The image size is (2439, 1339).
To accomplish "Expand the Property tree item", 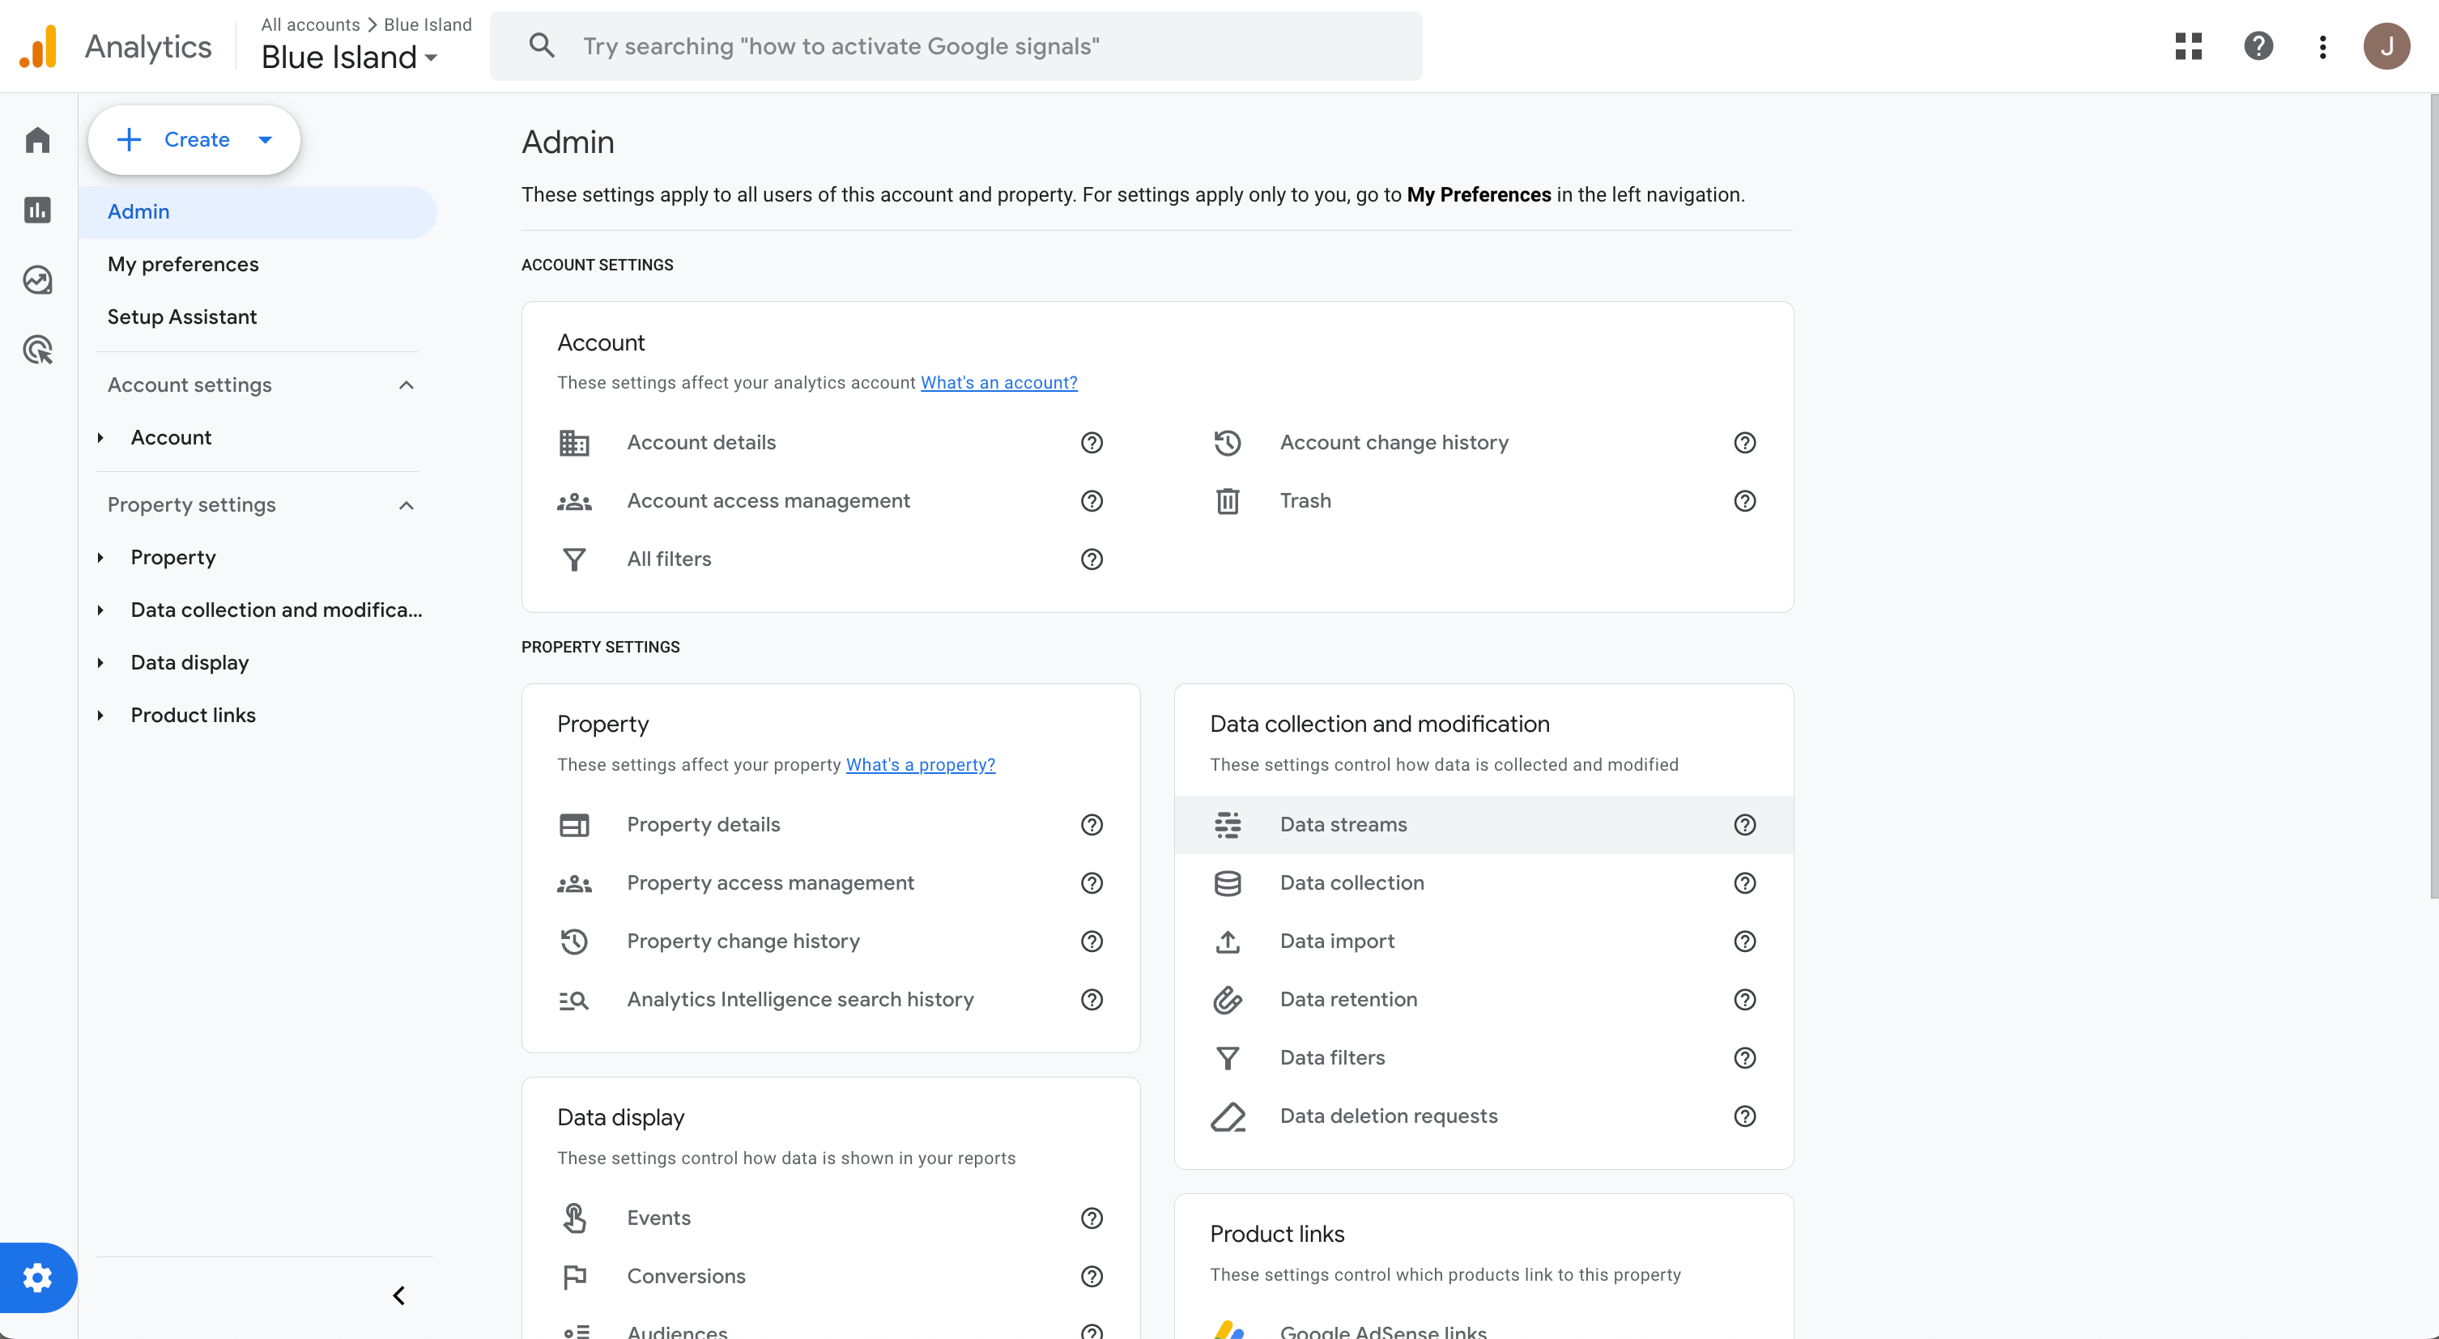I will 100,559.
